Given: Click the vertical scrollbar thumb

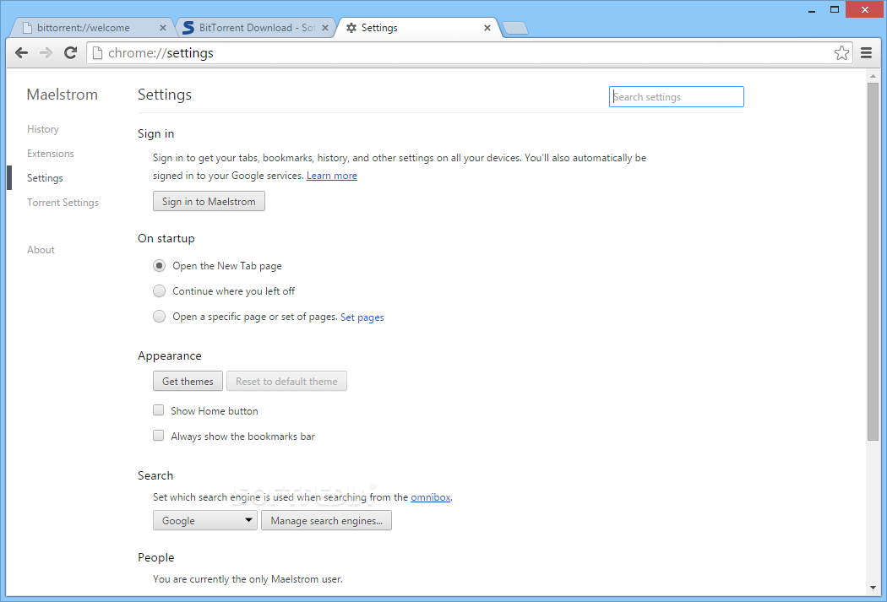Looking at the screenshot, I should click(873, 261).
